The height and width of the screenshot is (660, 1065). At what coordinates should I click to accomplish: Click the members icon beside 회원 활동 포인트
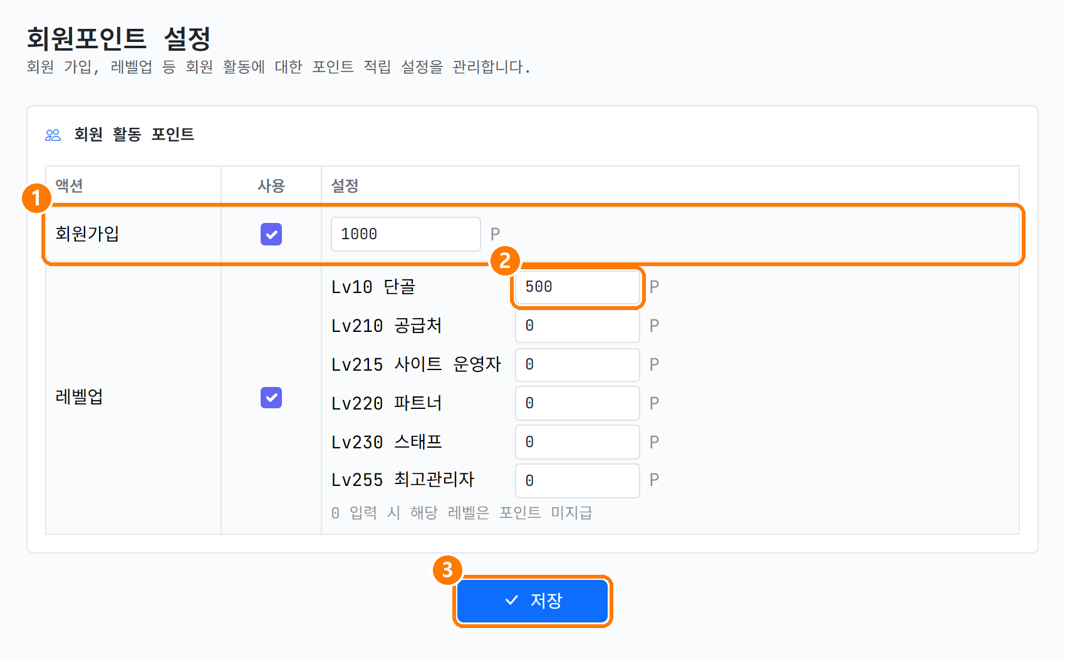coord(53,135)
